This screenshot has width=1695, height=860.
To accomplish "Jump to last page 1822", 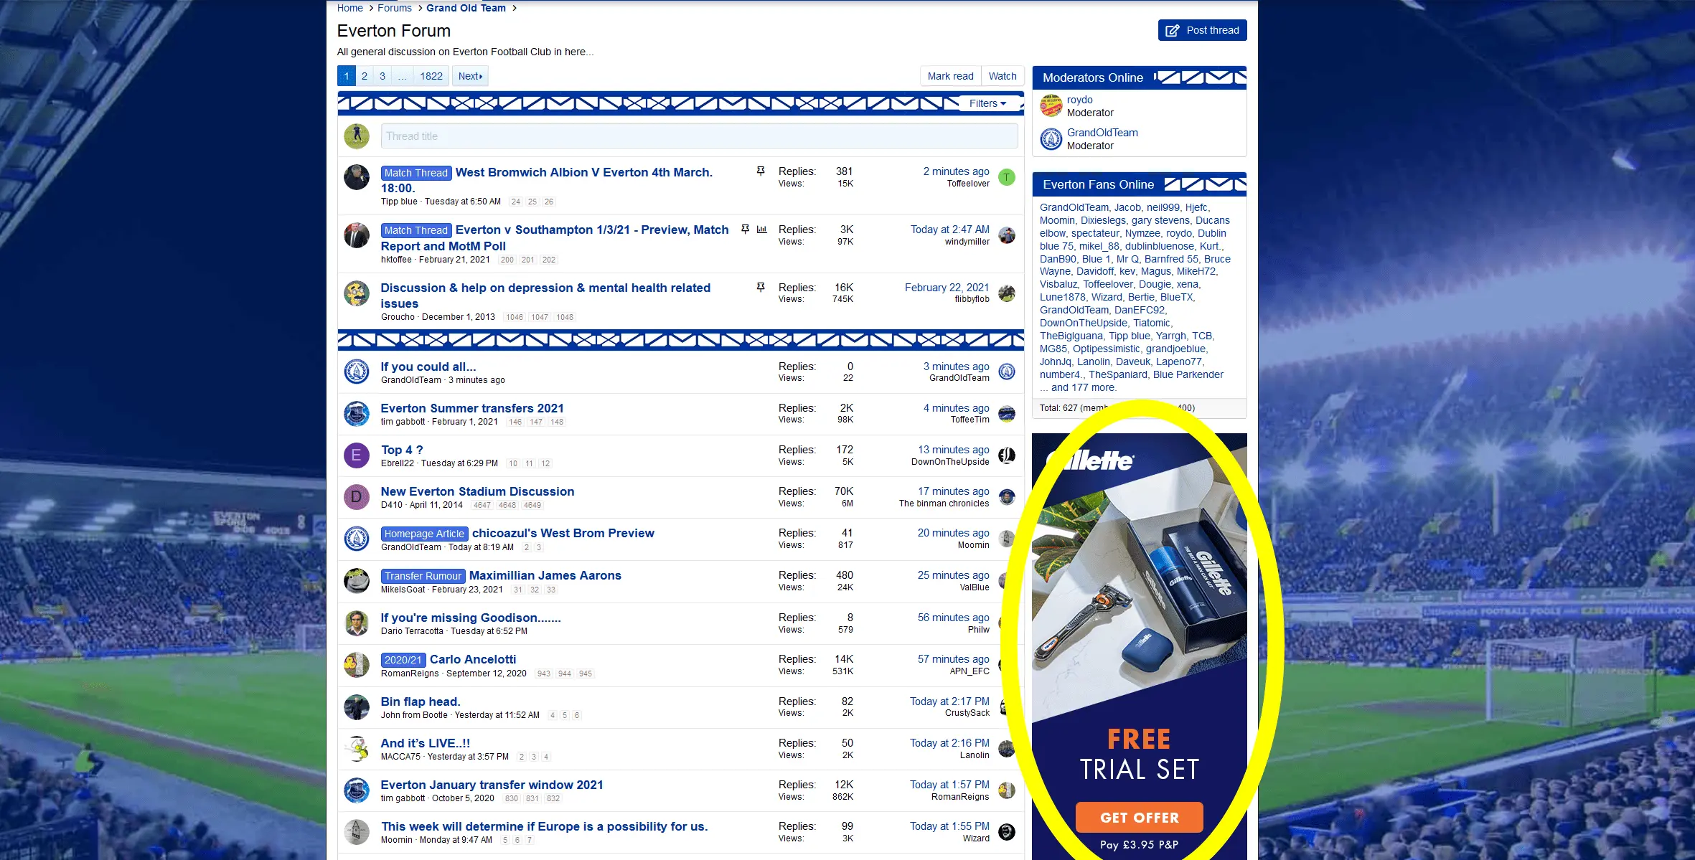I will (x=431, y=76).
